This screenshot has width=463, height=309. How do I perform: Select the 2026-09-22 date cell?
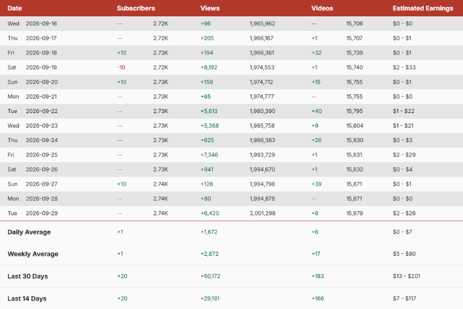pos(42,111)
